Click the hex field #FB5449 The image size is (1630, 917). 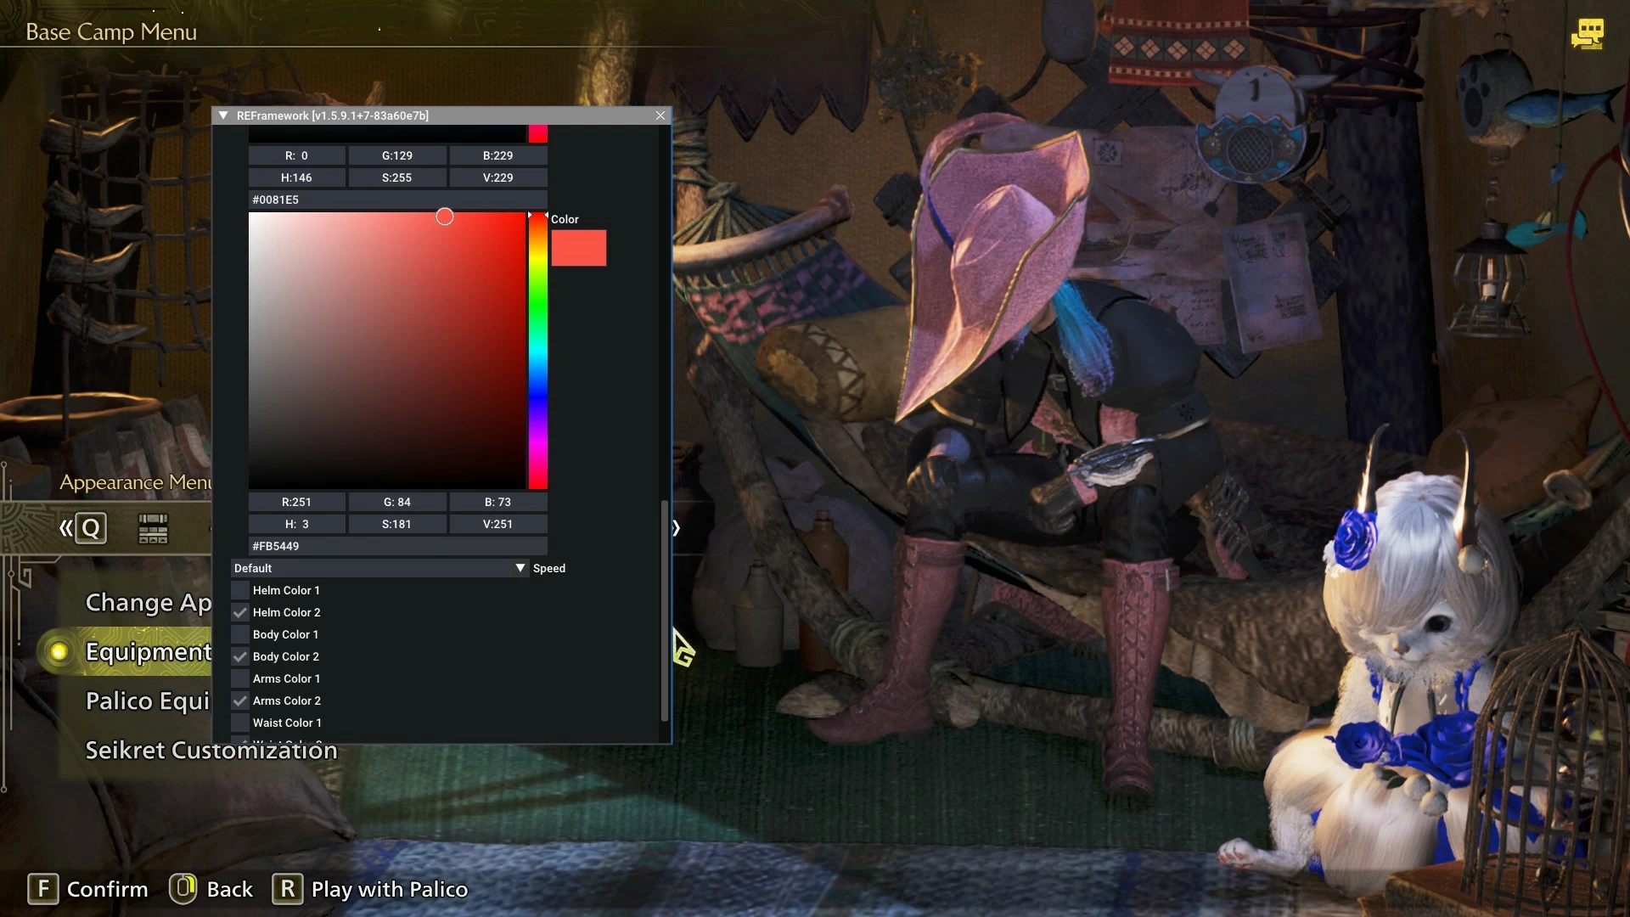click(x=398, y=546)
